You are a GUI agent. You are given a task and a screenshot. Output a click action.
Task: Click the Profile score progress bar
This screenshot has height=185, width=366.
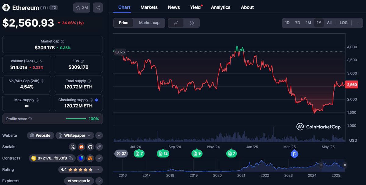click(x=76, y=119)
